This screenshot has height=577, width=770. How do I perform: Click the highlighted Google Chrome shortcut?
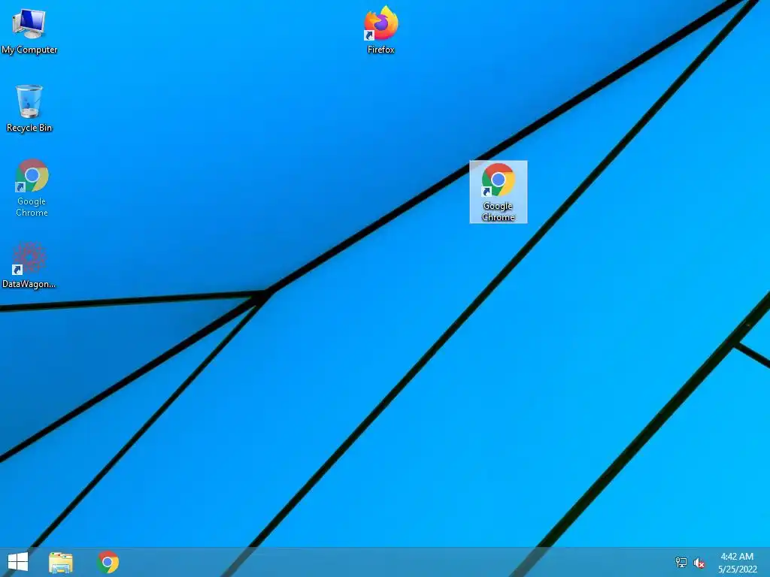point(499,192)
